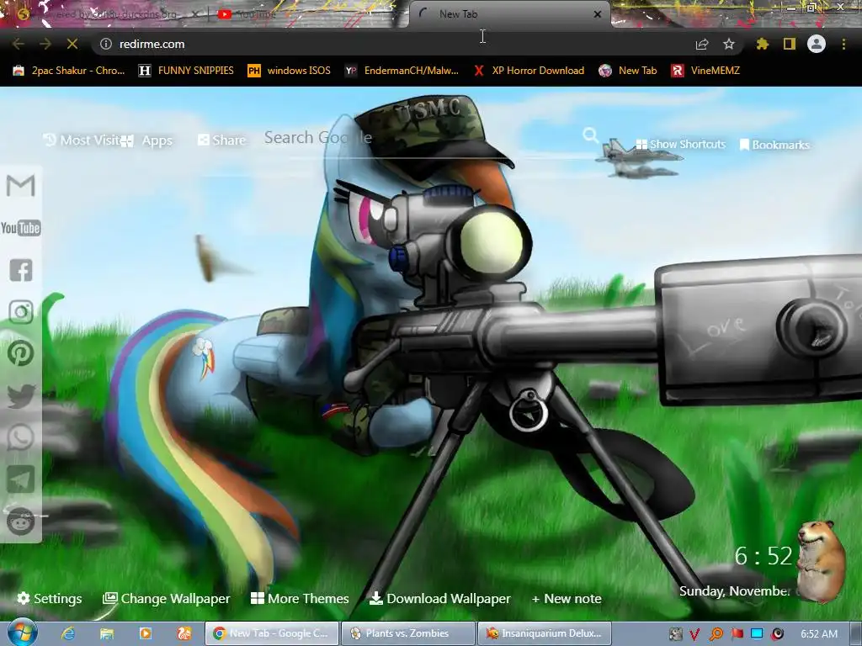Open the Bookmarks menu on the page

tap(774, 145)
